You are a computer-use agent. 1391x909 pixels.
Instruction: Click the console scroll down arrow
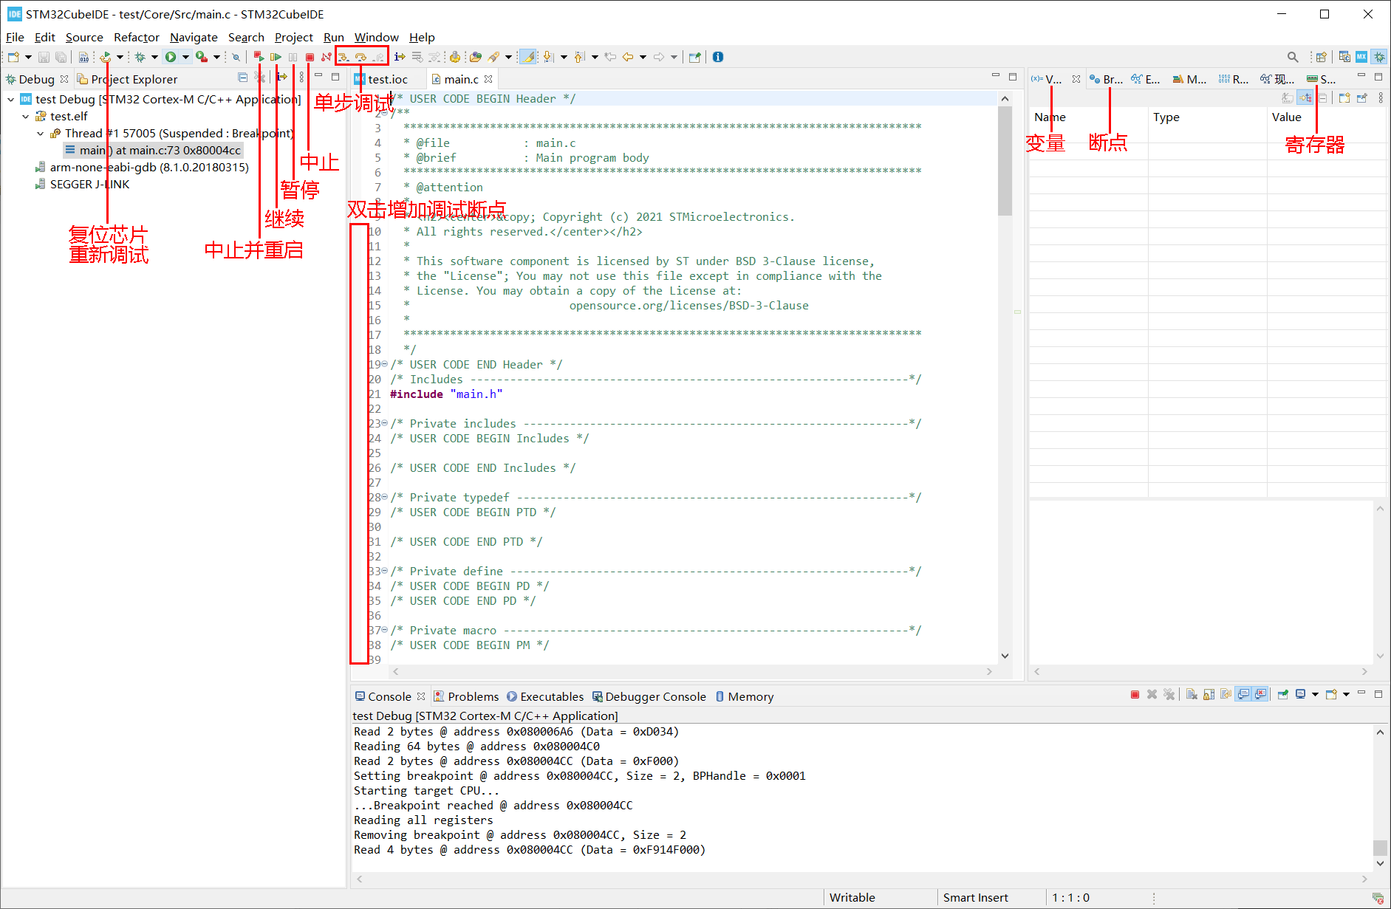[1380, 863]
